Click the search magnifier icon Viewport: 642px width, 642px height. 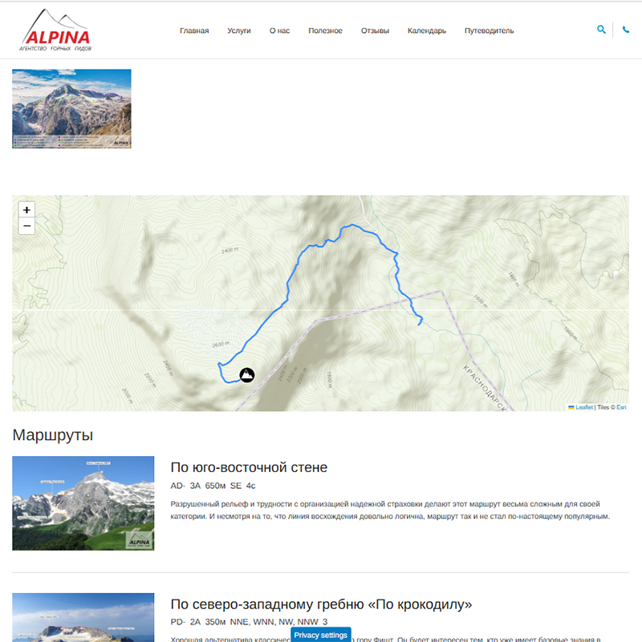pyautogui.click(x=601, y=30)
